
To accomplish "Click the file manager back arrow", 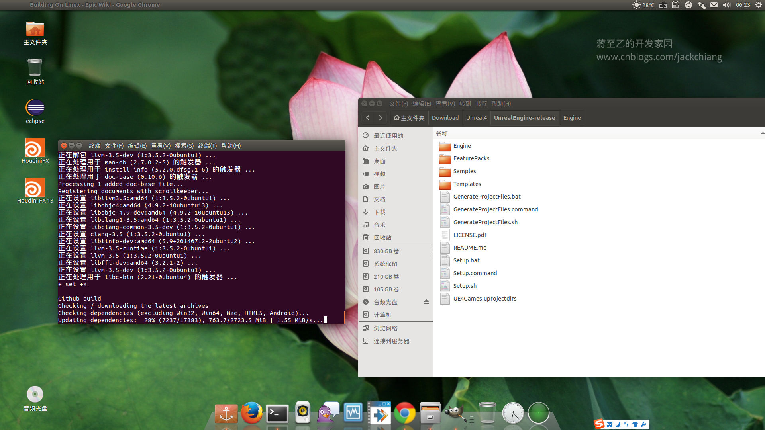I will tap(368, 118).
